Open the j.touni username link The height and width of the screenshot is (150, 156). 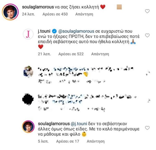[x=44, y=31]
